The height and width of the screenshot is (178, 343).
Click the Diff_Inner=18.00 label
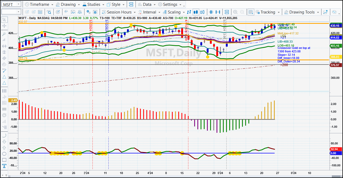[x=288, y=58]
